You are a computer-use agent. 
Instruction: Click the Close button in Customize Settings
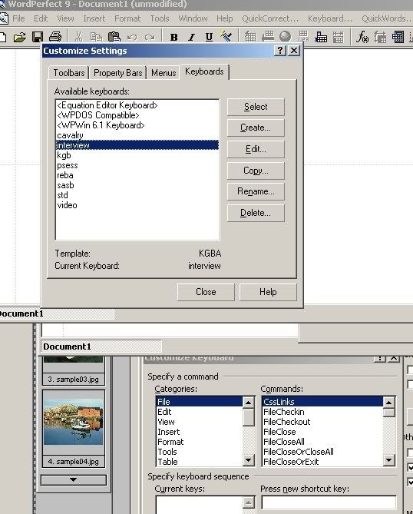[206, 292]
